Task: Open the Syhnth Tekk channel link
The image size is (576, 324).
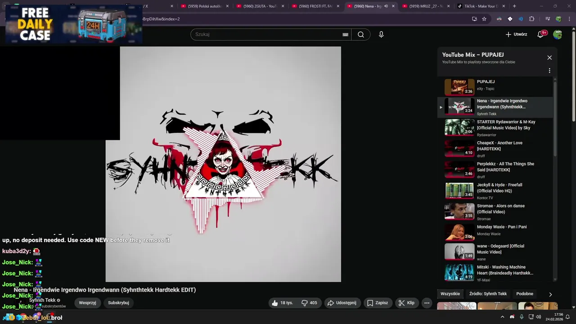Action: [x=42, y=300]
